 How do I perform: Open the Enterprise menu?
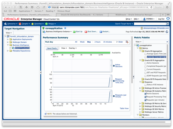coord(11,24)
